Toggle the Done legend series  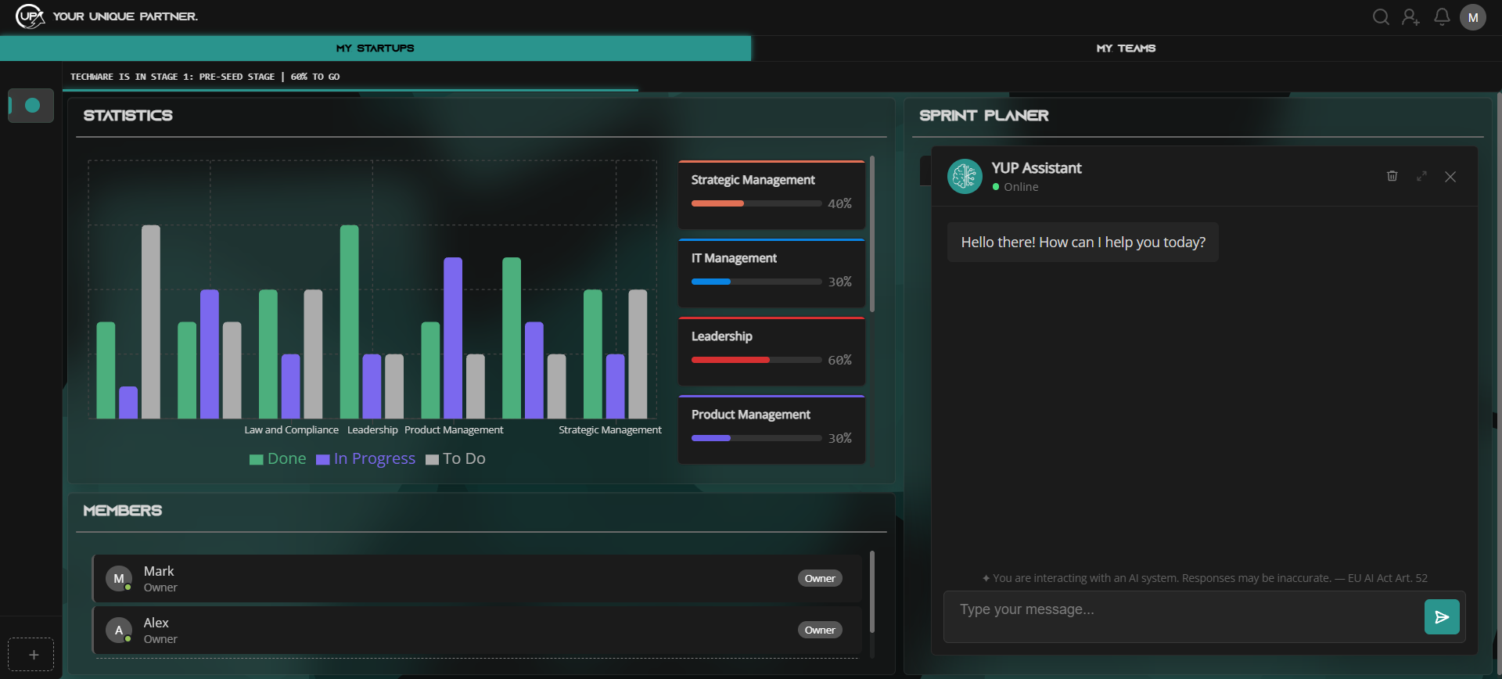[278, 459]
